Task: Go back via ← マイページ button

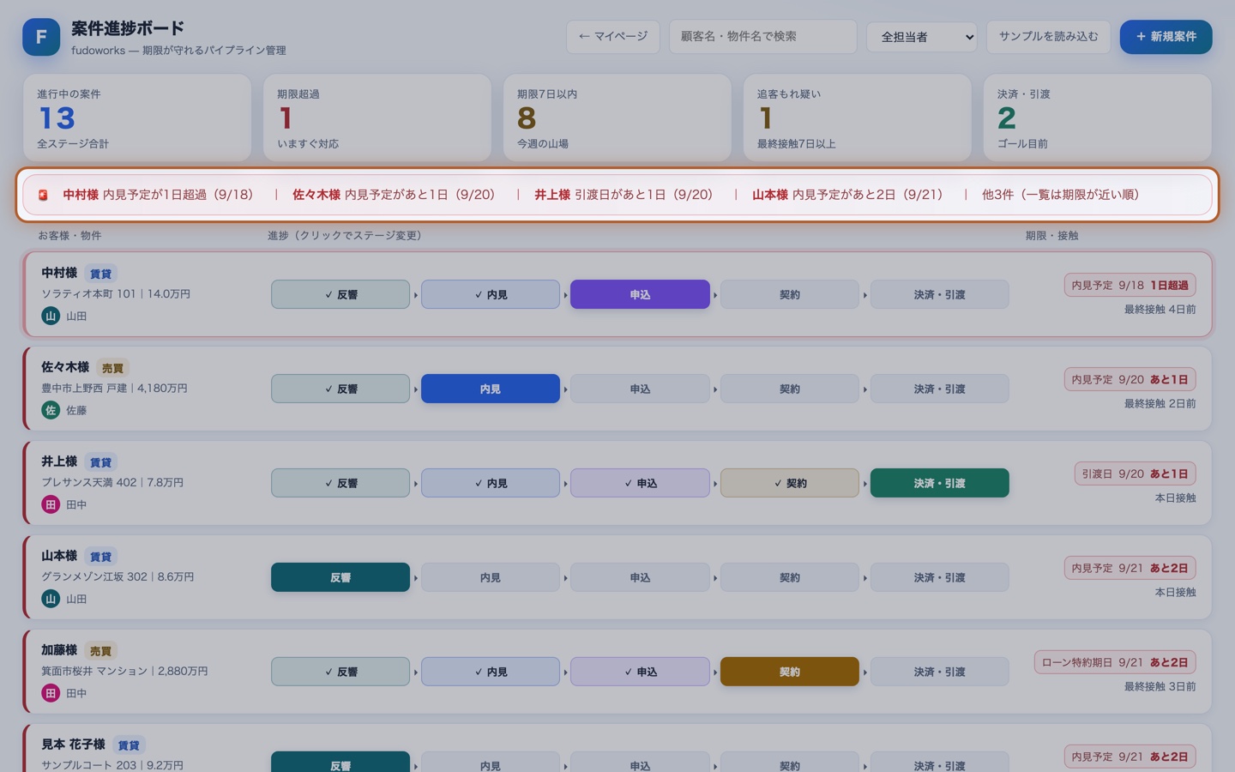Action: tap(613, 37)
